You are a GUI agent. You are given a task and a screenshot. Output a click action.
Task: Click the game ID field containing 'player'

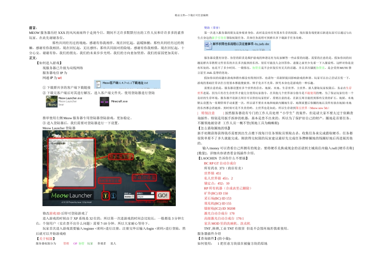145,197
